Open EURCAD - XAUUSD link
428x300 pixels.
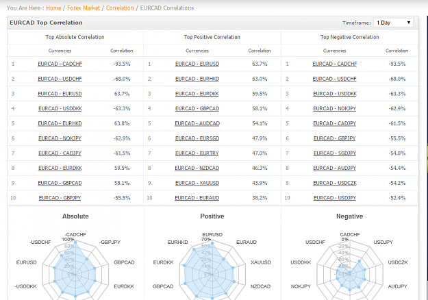(x=197, y=183)
